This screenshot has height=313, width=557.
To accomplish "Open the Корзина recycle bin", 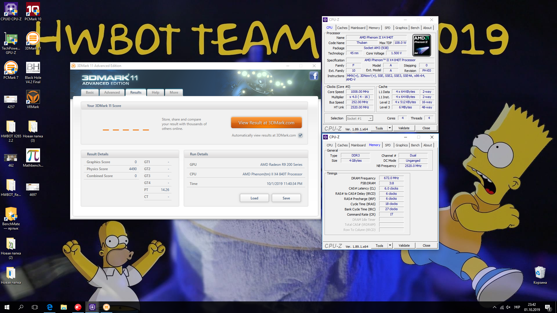I will click(x=540, y=275).
